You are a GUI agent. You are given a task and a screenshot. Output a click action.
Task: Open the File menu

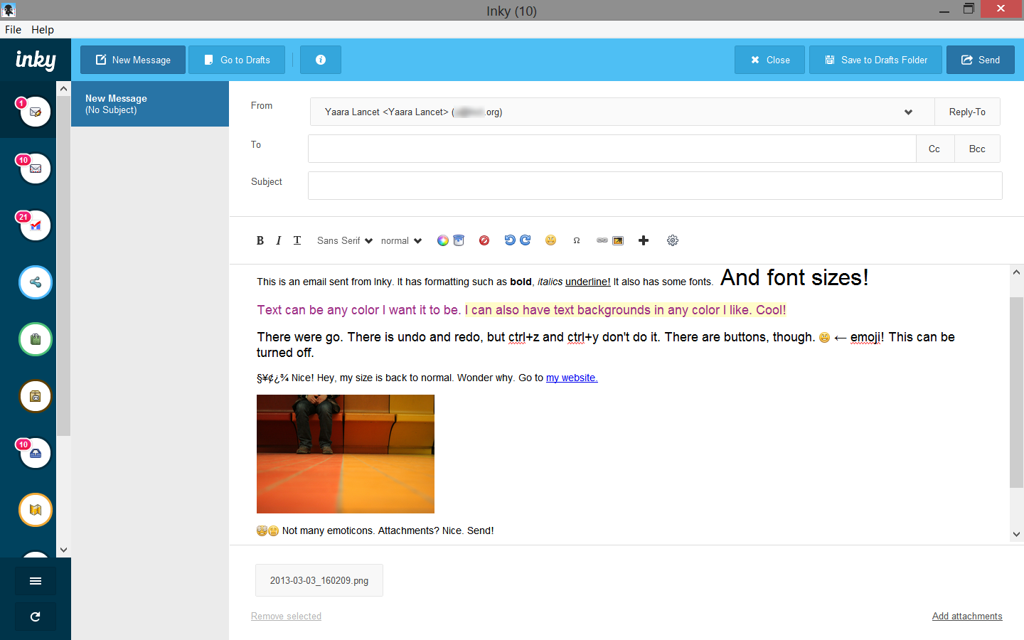click(x=13, y=30)
